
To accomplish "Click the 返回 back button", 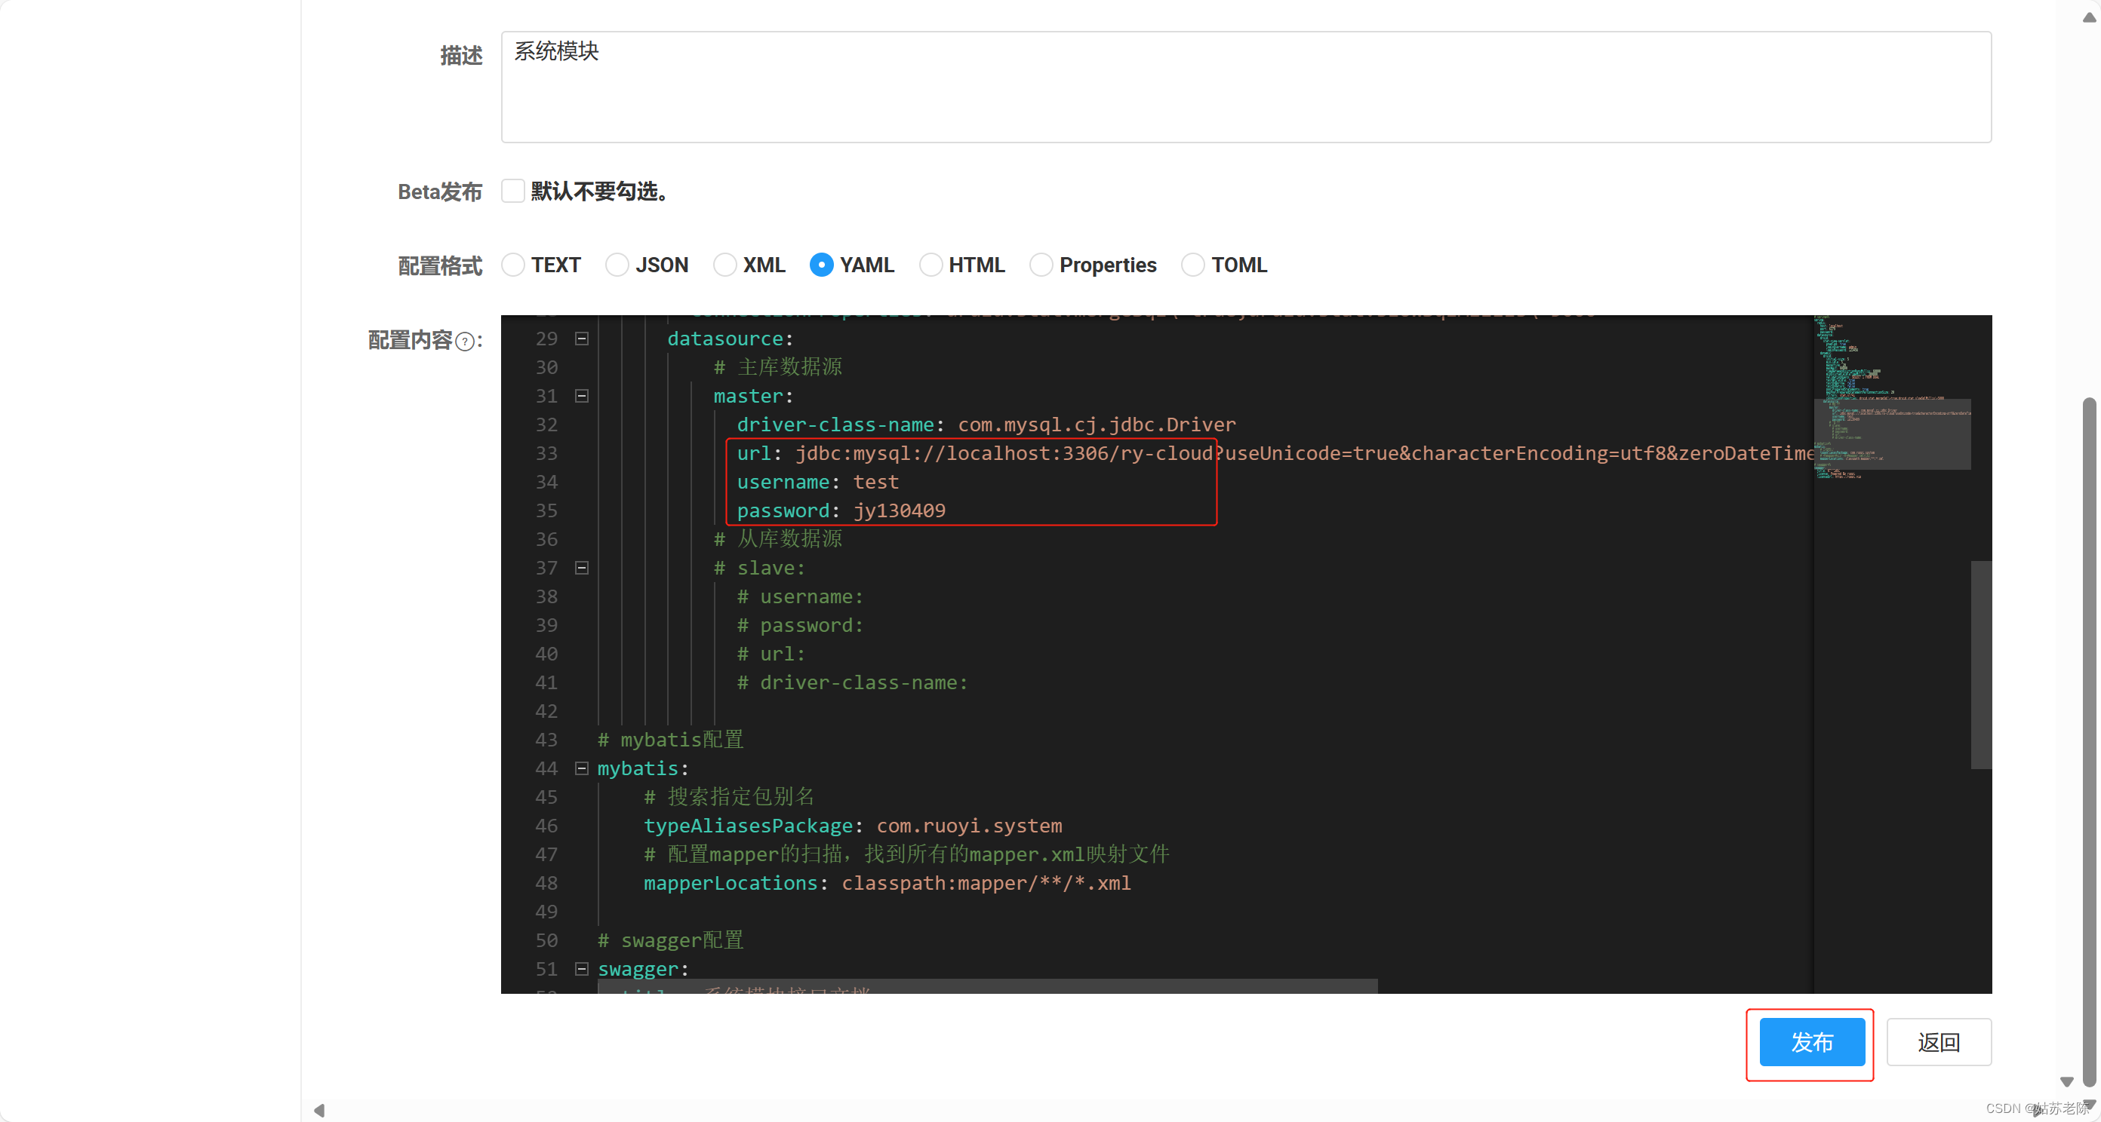I will tap(1939, 1042).
